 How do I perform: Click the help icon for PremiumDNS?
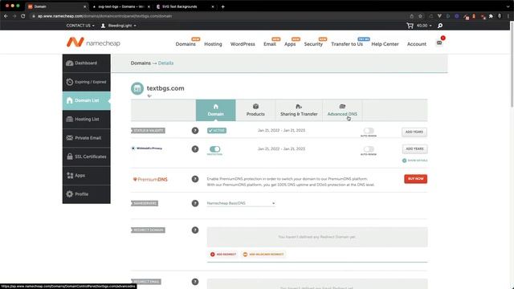195,179
